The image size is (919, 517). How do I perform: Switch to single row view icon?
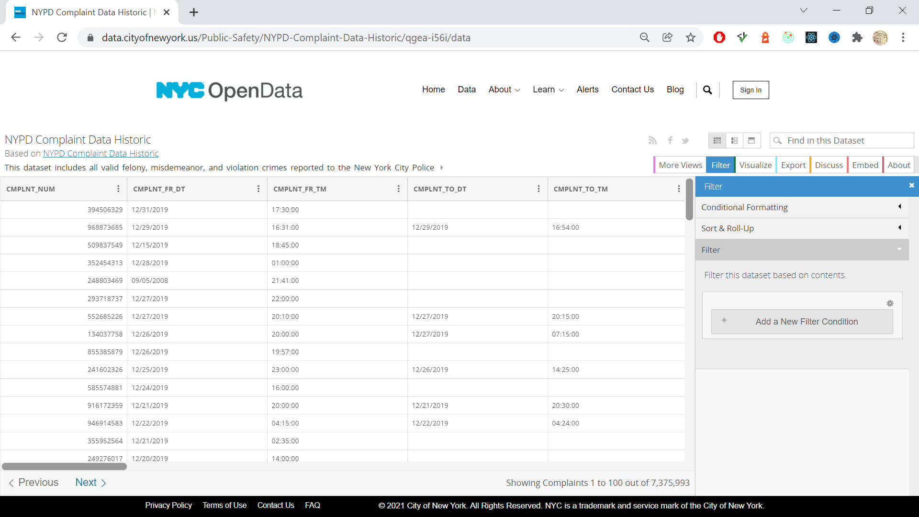(x=751, y=140)
